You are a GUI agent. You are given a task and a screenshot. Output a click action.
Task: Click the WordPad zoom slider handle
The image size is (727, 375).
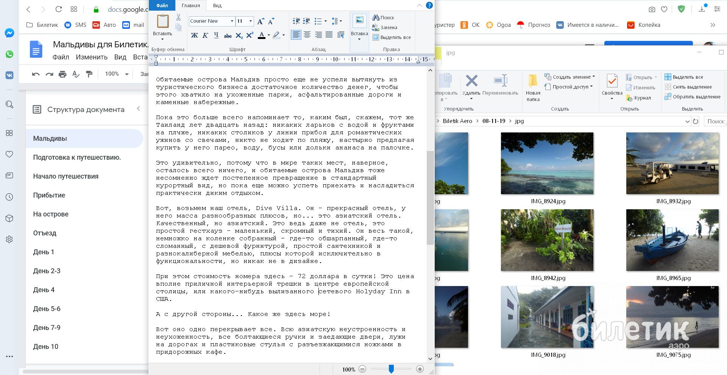[391, 369]
